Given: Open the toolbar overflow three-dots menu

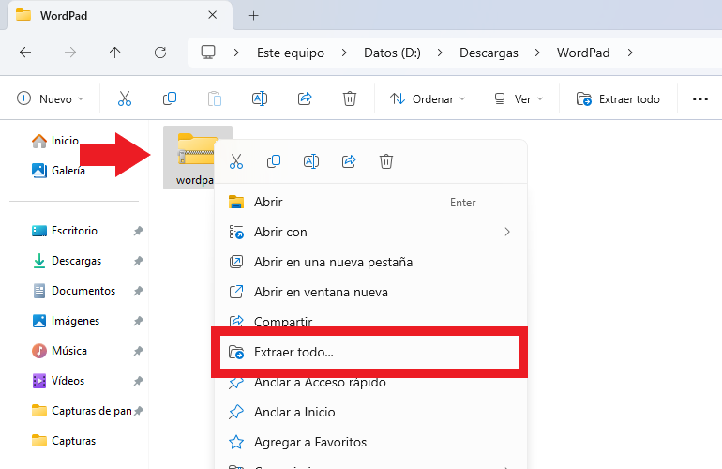Looking at the screenshot, I should (x=700, y=99).
